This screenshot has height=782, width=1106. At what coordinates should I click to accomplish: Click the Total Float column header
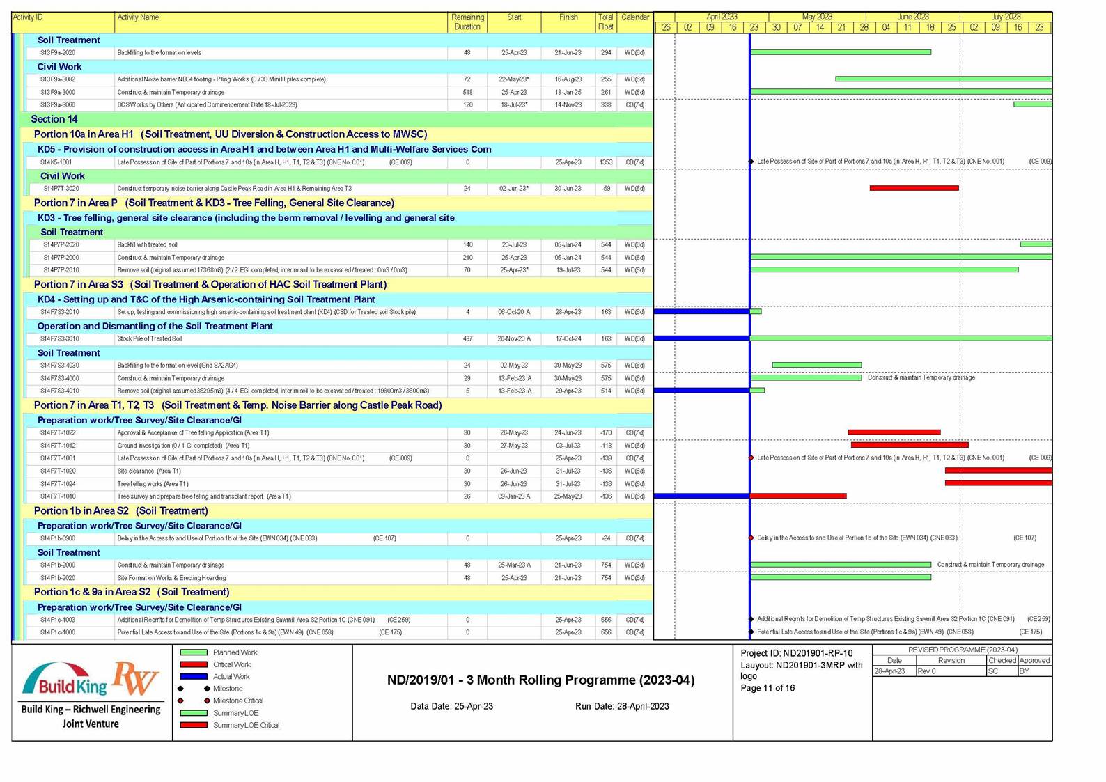[x=606, y=22]
